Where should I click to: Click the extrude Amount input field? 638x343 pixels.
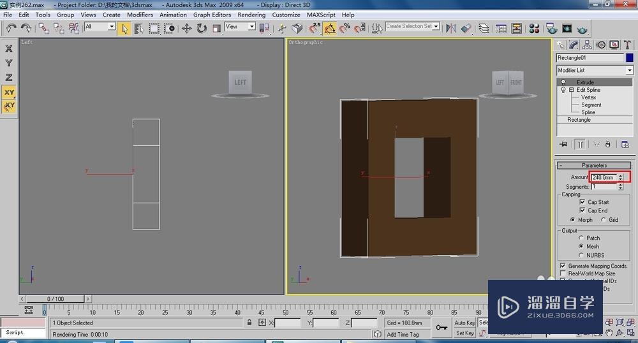(603, 177)
